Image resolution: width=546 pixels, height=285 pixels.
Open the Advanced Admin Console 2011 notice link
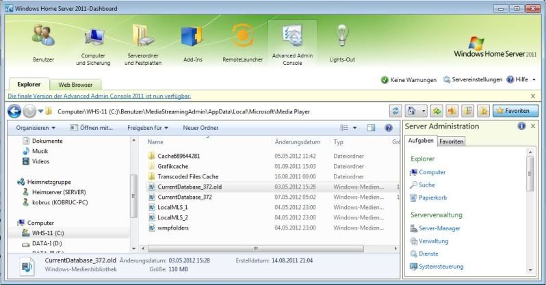coord(99,96)
